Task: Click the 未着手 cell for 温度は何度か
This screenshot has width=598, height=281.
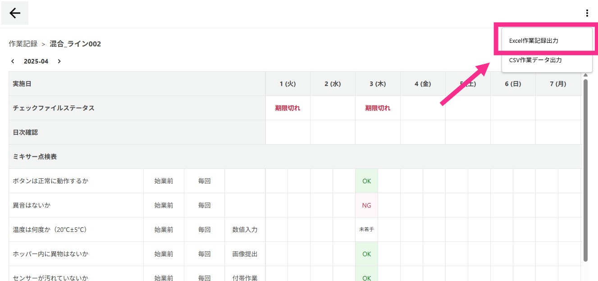Action: tap(367, 230)
